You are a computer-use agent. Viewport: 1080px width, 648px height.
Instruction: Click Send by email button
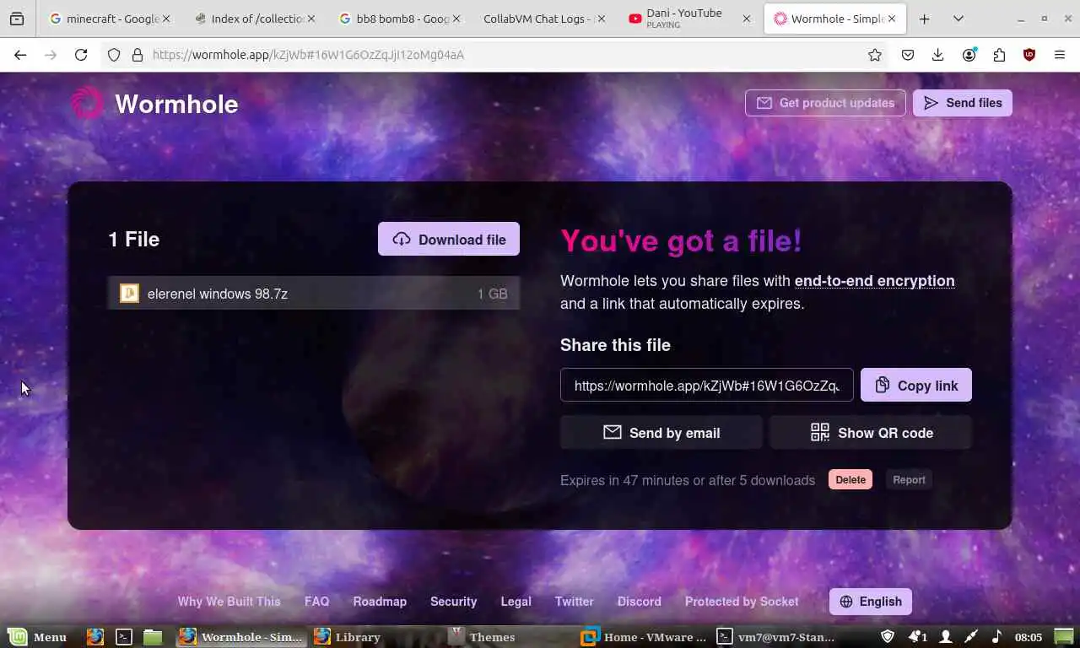point(661,433)
